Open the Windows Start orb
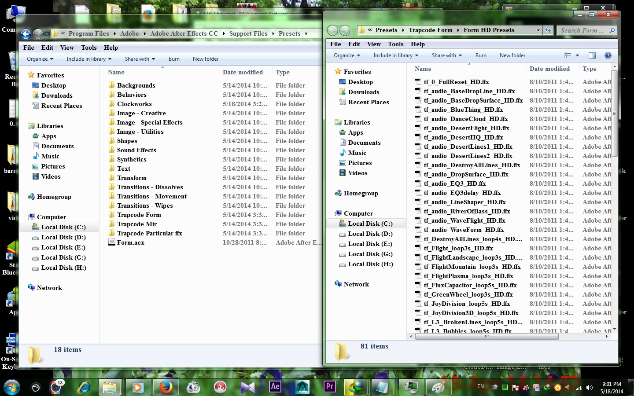This screenshot has height=396, width=634. (x=12, y=387)
